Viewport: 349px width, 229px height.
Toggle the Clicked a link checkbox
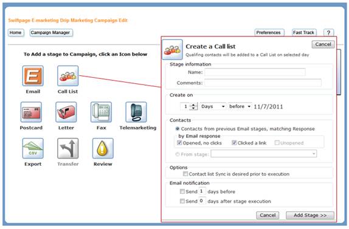(234, 143)
